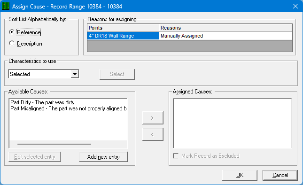Select the Description sort option

(12, 43)
